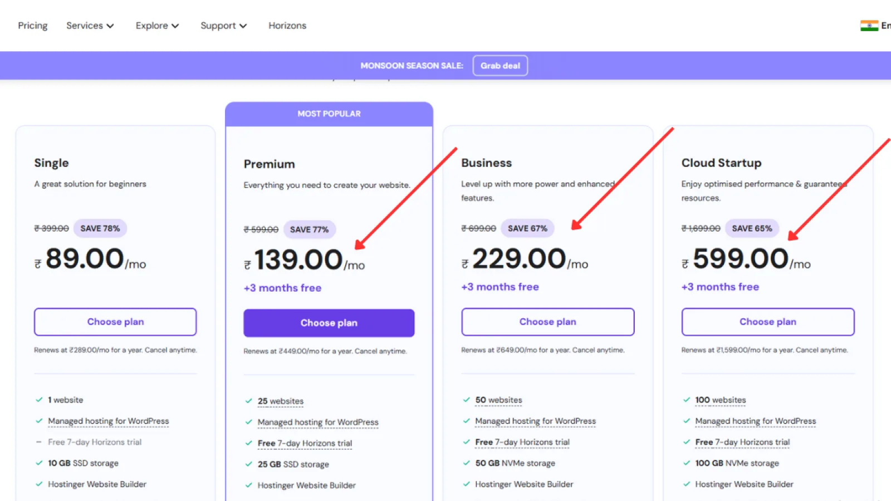Choose plan for the Premium tier
The height and width of the screenshot is (501, 891).
[329, 323]
